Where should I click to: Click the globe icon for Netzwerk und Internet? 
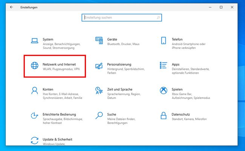[x=35, y=65]
